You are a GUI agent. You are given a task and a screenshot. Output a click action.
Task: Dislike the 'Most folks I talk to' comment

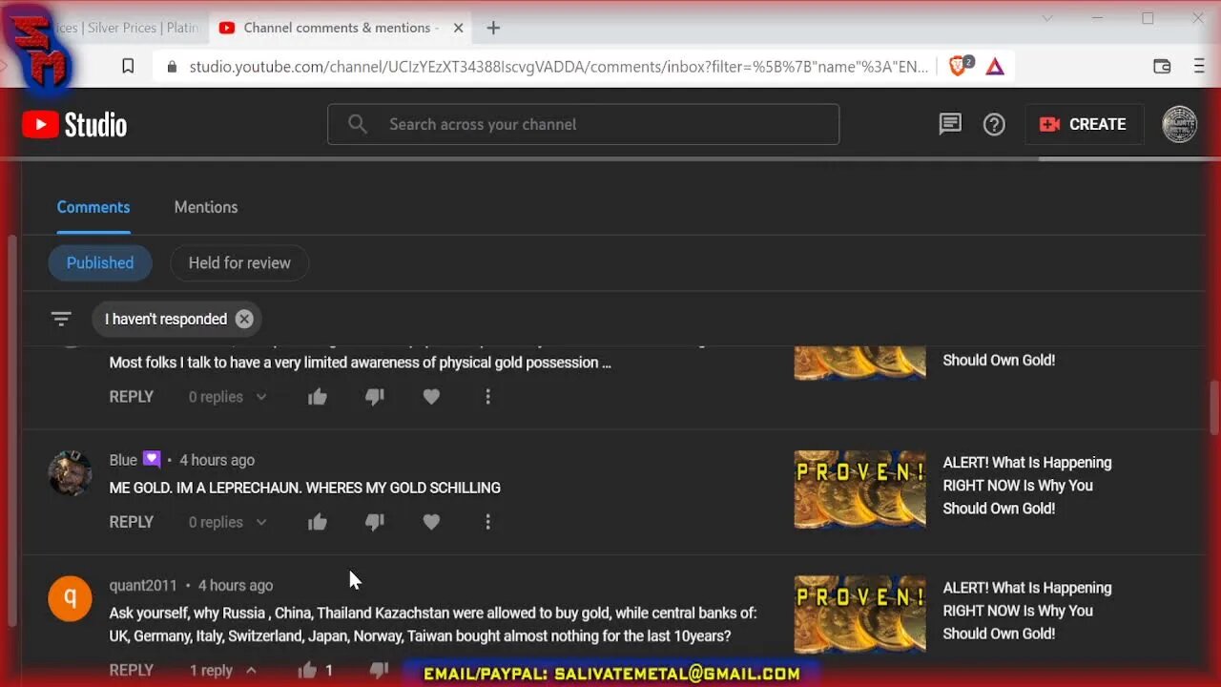coord(375,397)
